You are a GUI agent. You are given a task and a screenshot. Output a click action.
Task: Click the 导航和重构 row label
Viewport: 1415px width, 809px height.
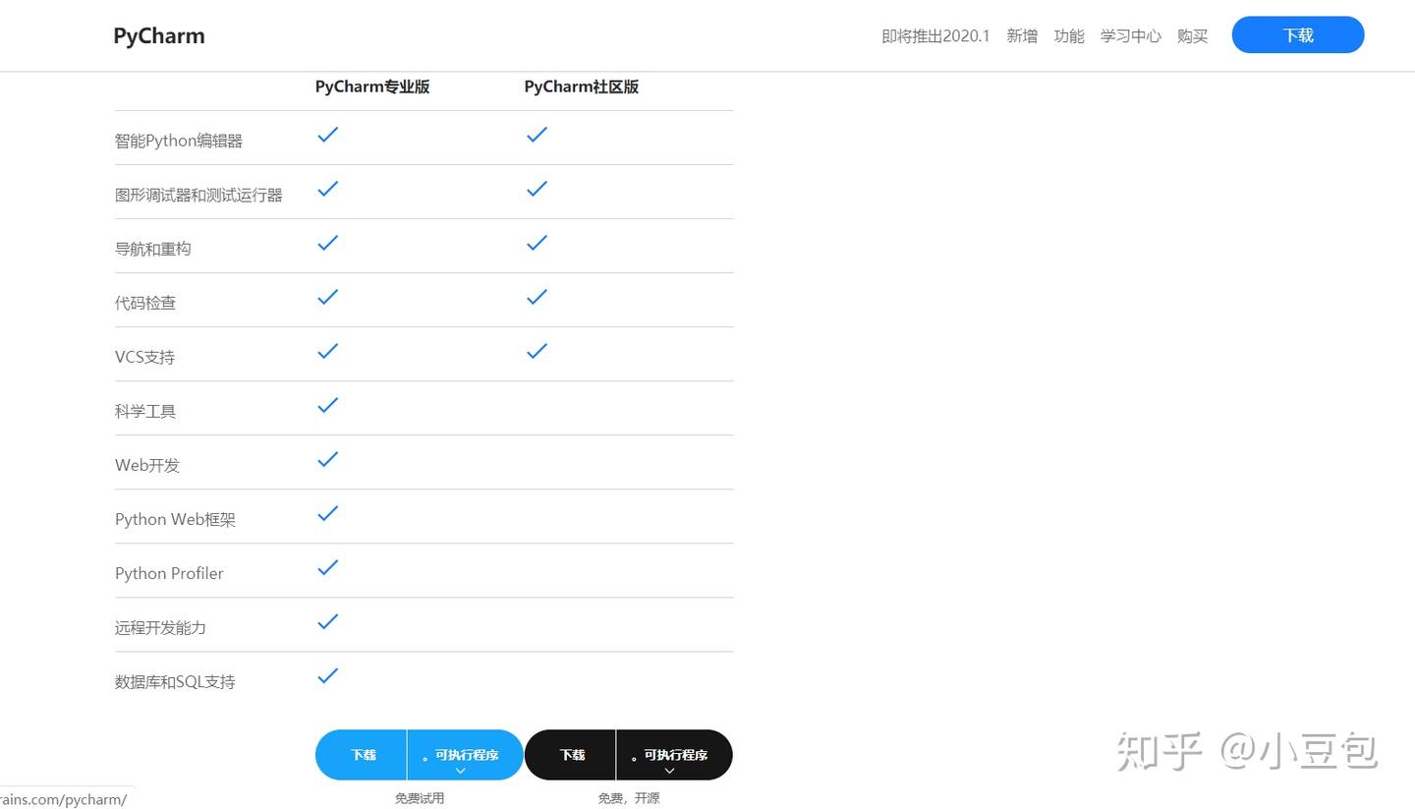pos(153,249)
